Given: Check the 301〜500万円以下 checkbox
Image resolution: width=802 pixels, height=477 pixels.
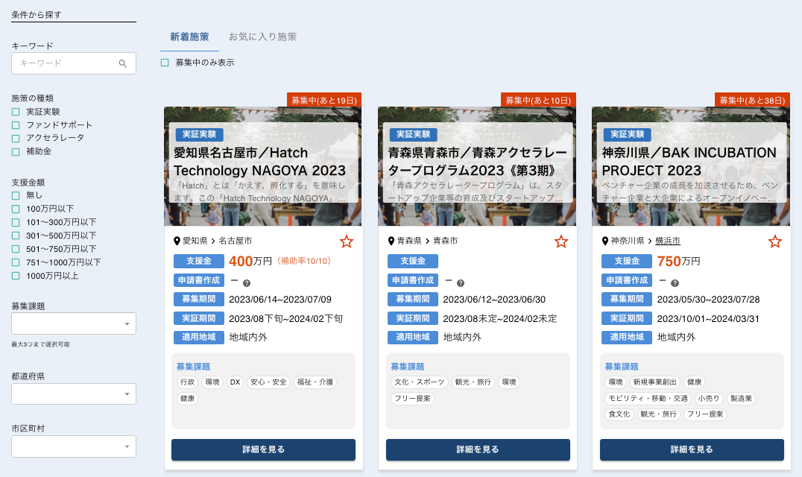Looking at the screenshot, I should pos(16,236).
